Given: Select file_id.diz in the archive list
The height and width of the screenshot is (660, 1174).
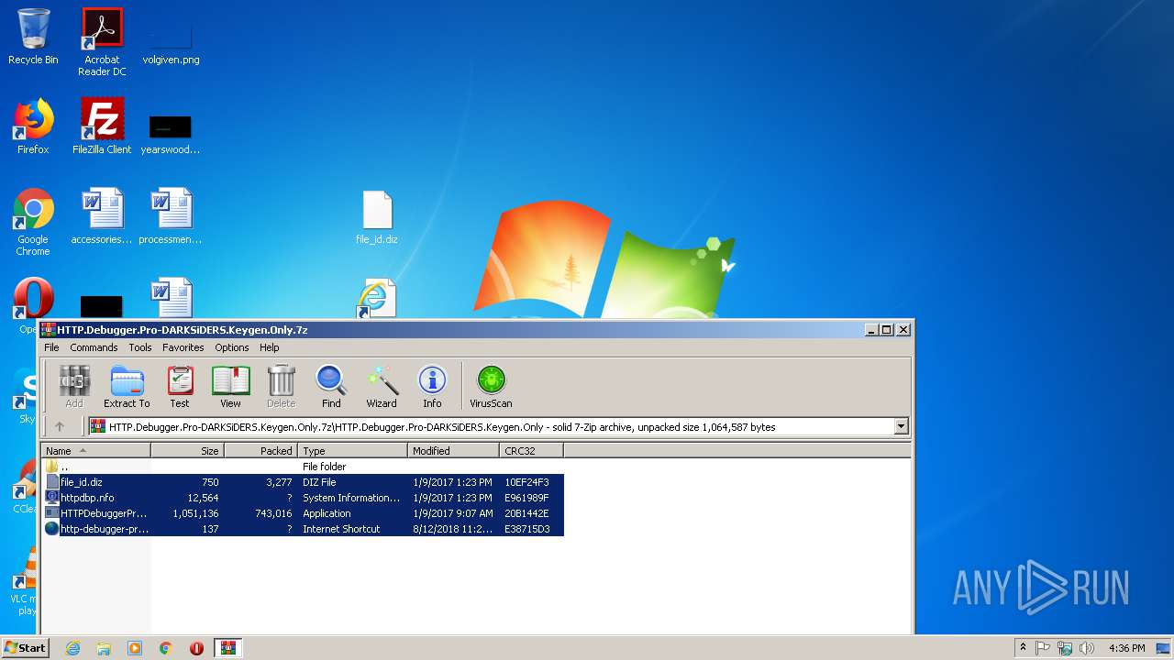Looking at the screenshot, I should click(303, 482).
